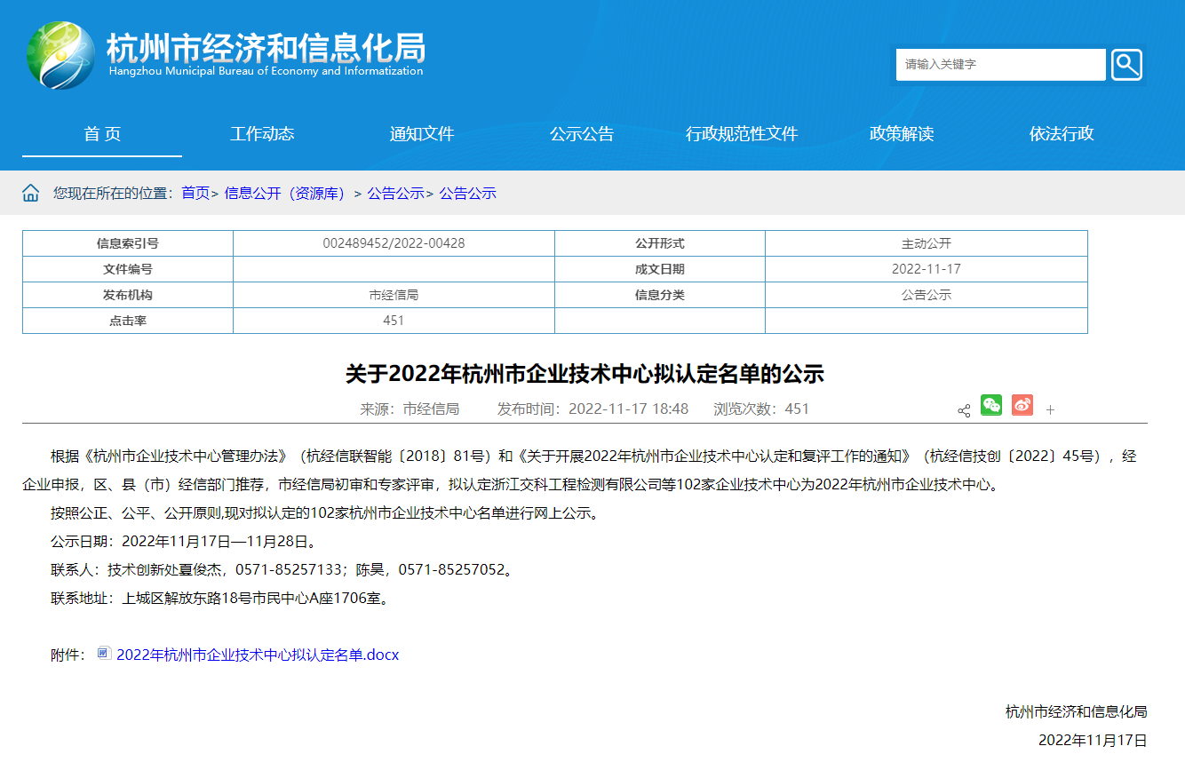Click 信息公开（资源库） breadcrumb link

[285, 193]
